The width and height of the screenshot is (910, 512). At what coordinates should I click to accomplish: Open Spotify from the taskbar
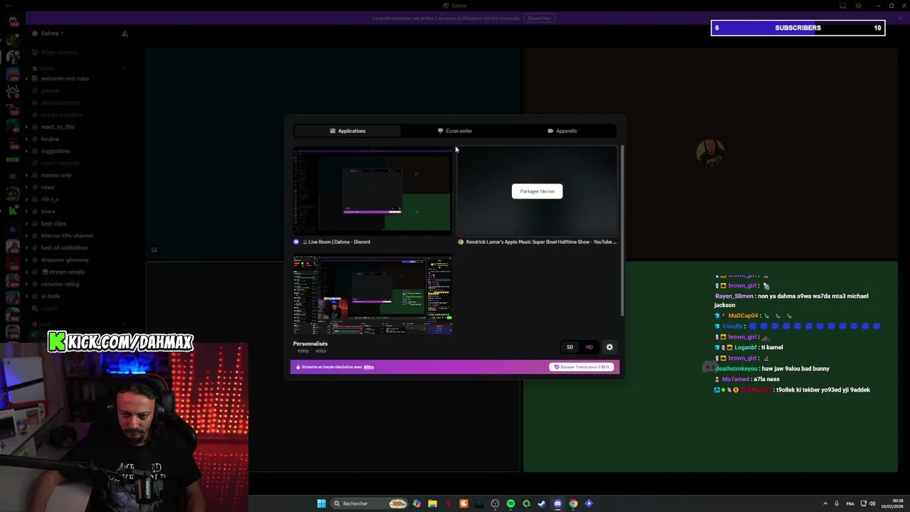tap(510, 503)
